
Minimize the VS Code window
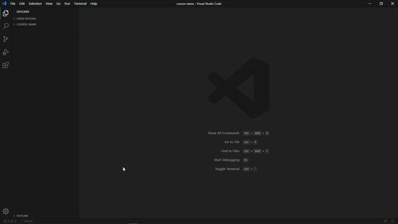point(369,4)
